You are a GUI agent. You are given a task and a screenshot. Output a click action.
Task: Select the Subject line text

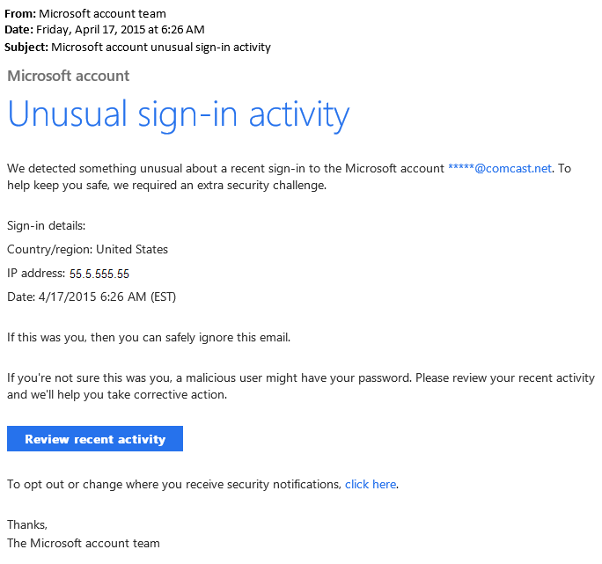(137, 47)
